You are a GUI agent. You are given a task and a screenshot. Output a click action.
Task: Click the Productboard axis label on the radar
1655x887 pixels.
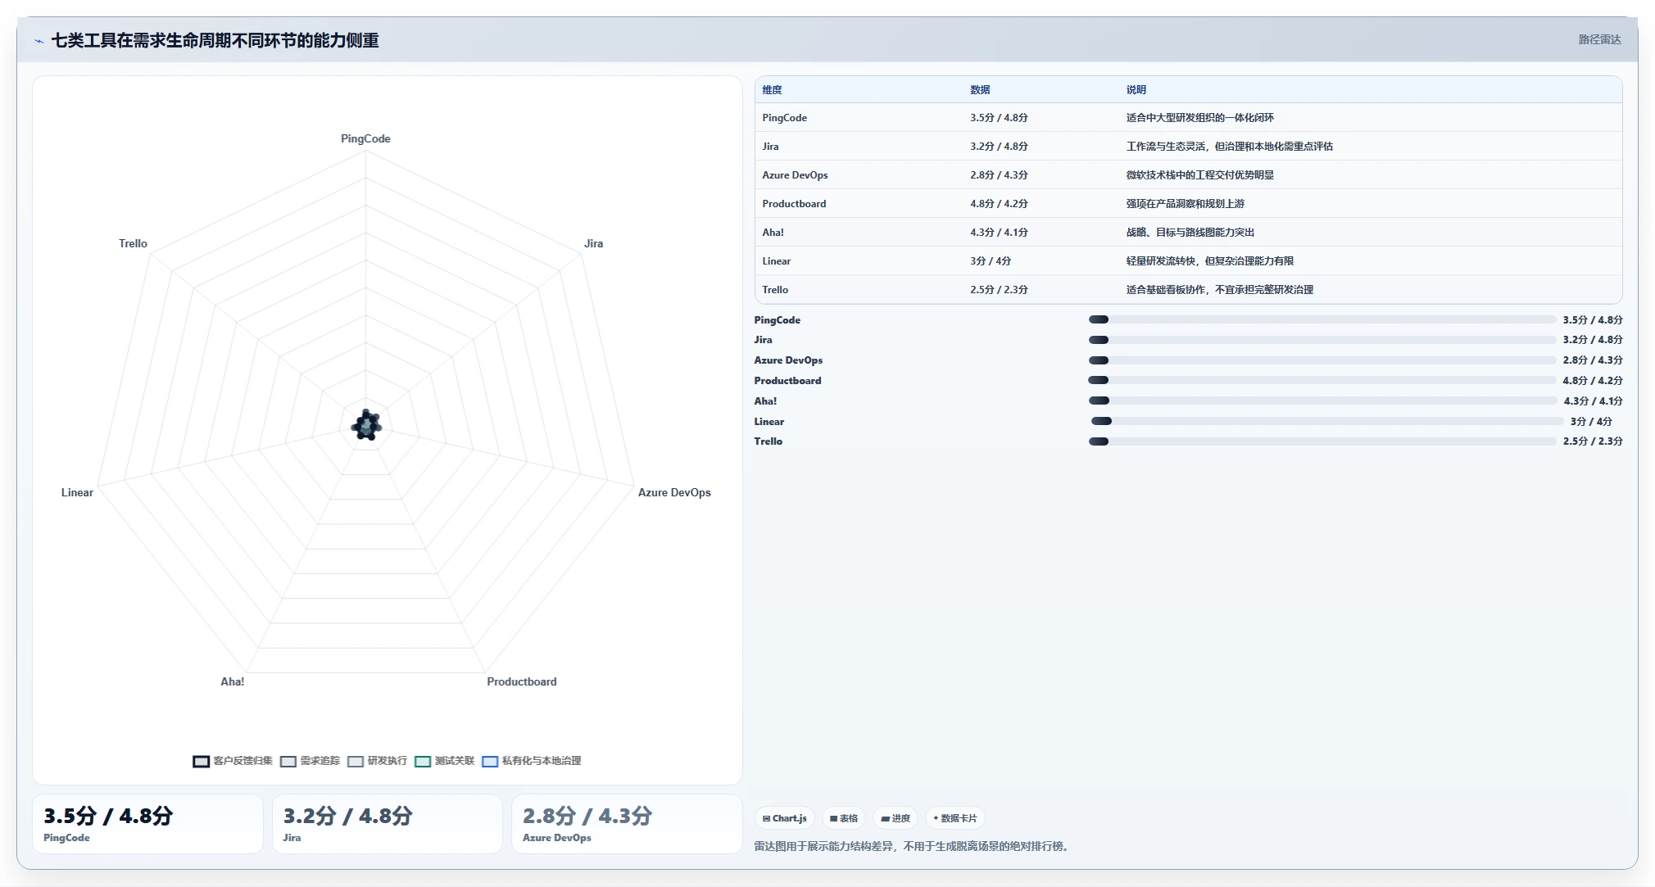pos(522,682)
